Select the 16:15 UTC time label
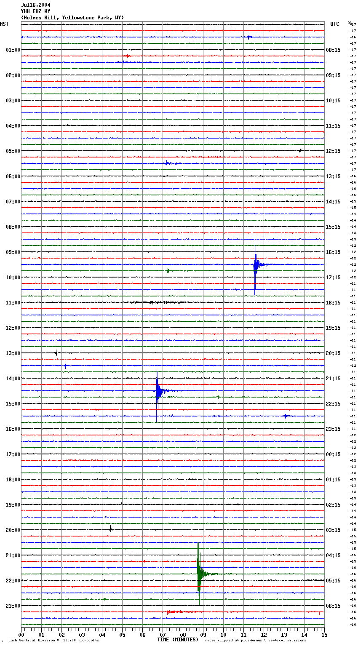Image resolution: width=358 pixels, height=646 pixels. click(333, 252)
